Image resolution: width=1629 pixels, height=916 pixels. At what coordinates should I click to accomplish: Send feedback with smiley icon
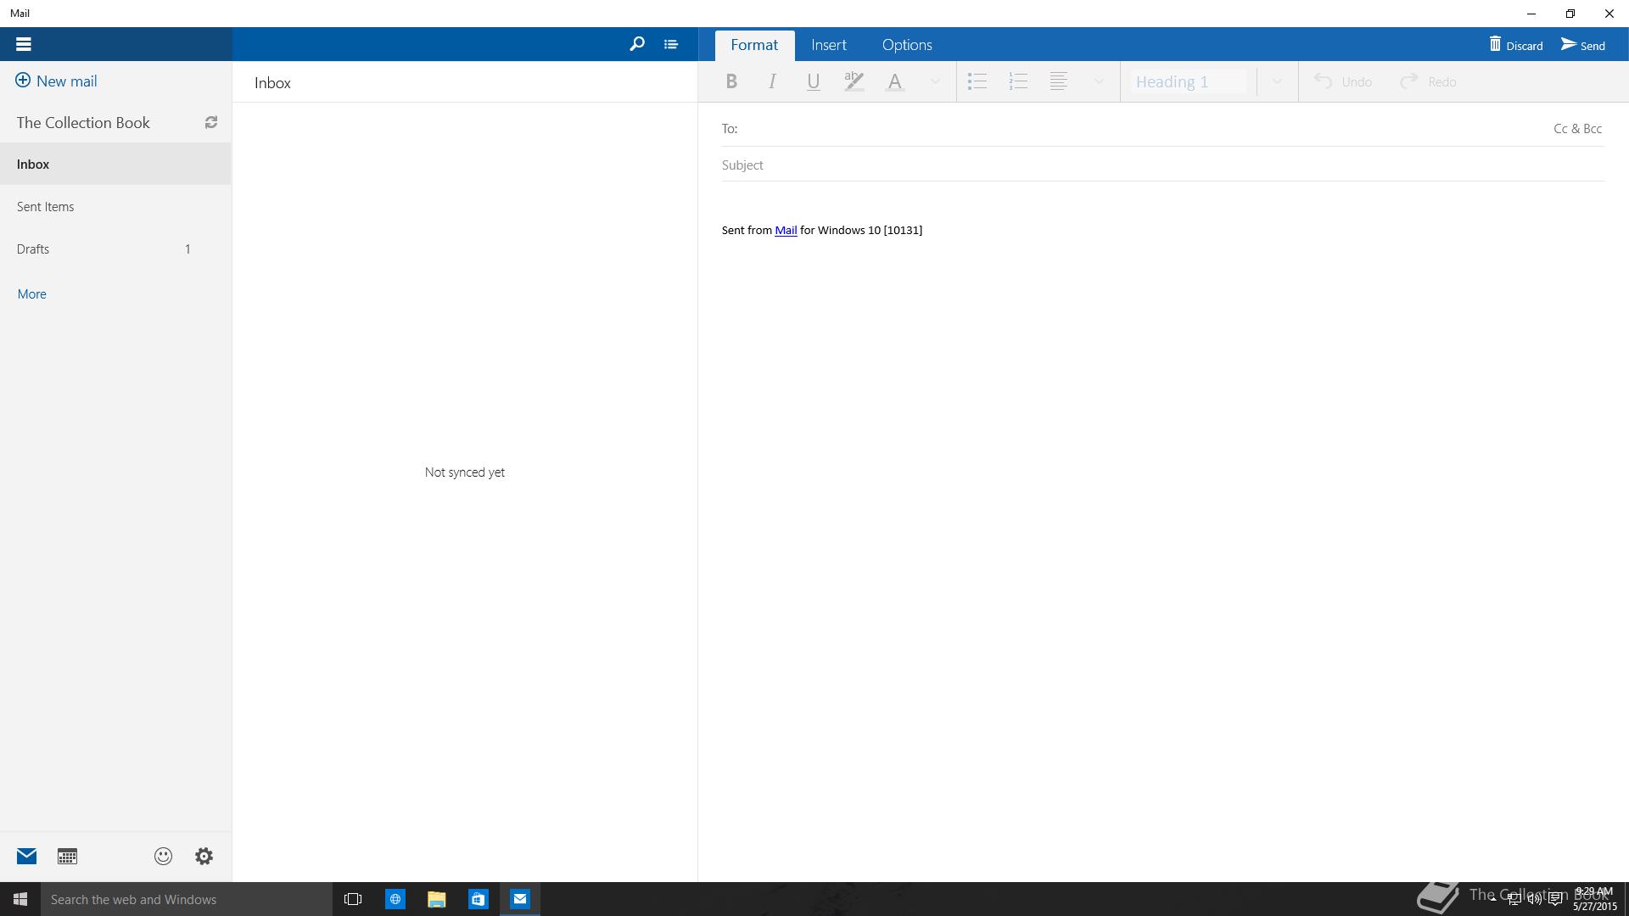163,857
